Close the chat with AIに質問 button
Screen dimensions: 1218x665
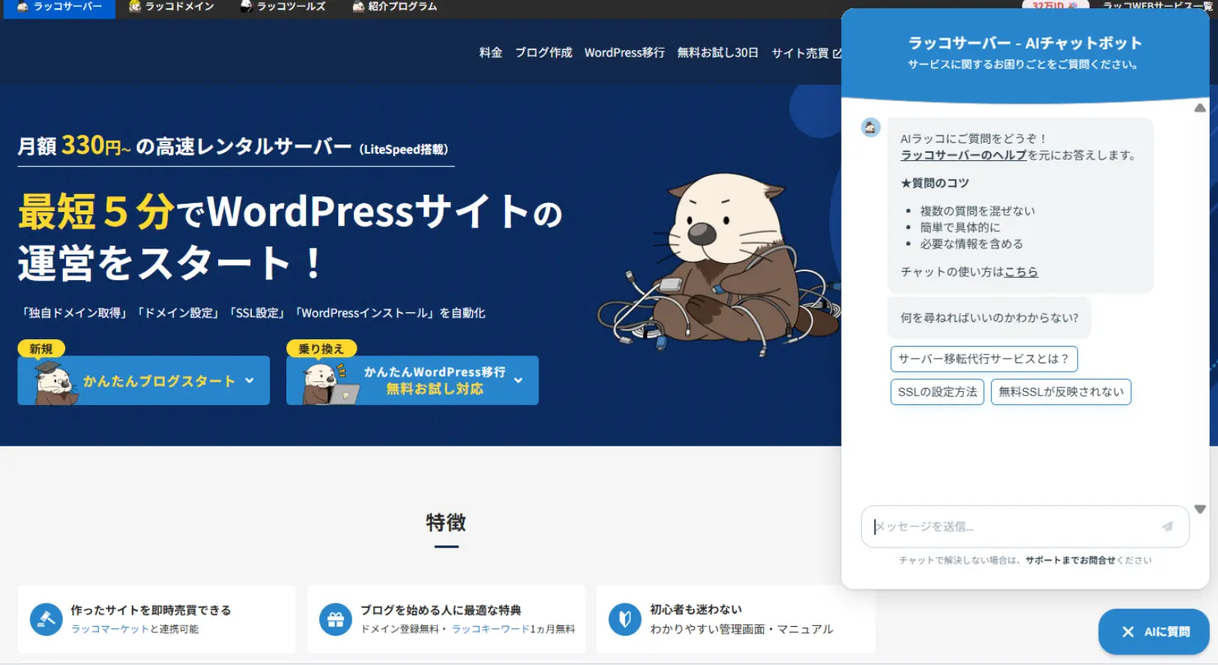[1154, 631]
